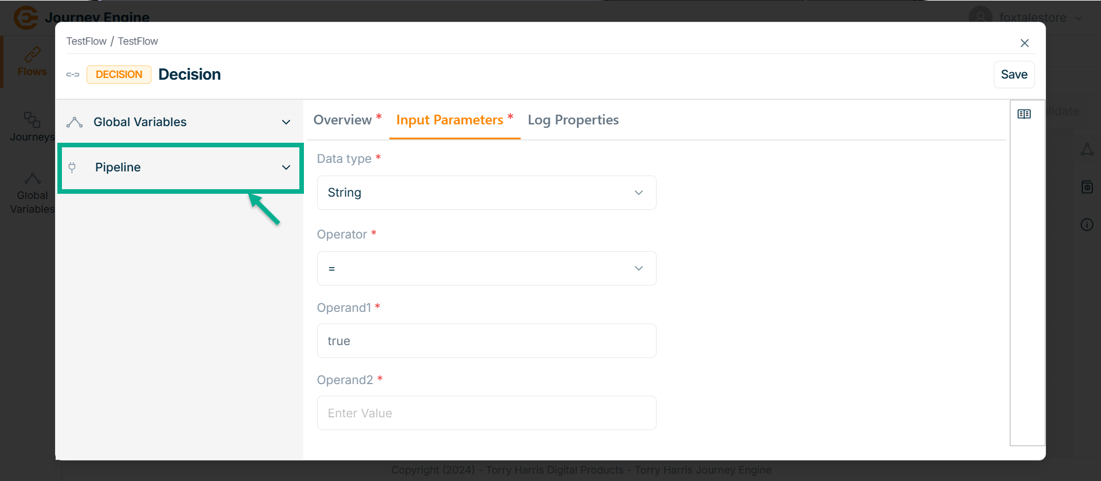The height and width of the screenshot is (481, 1101).
Task: Click the book icon in right panel
Action: tap(1024, 114)
